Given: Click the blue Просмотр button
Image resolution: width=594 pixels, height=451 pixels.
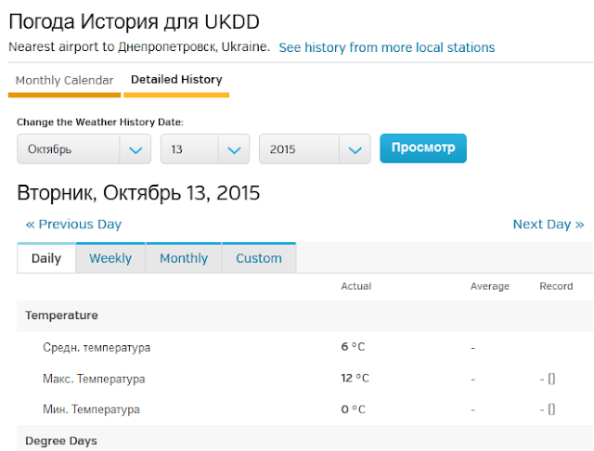Looking at the screenshot, I should 423,148.
